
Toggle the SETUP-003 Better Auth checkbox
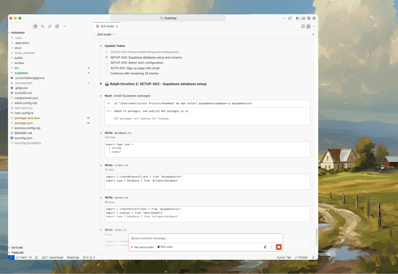click(106, 63)
